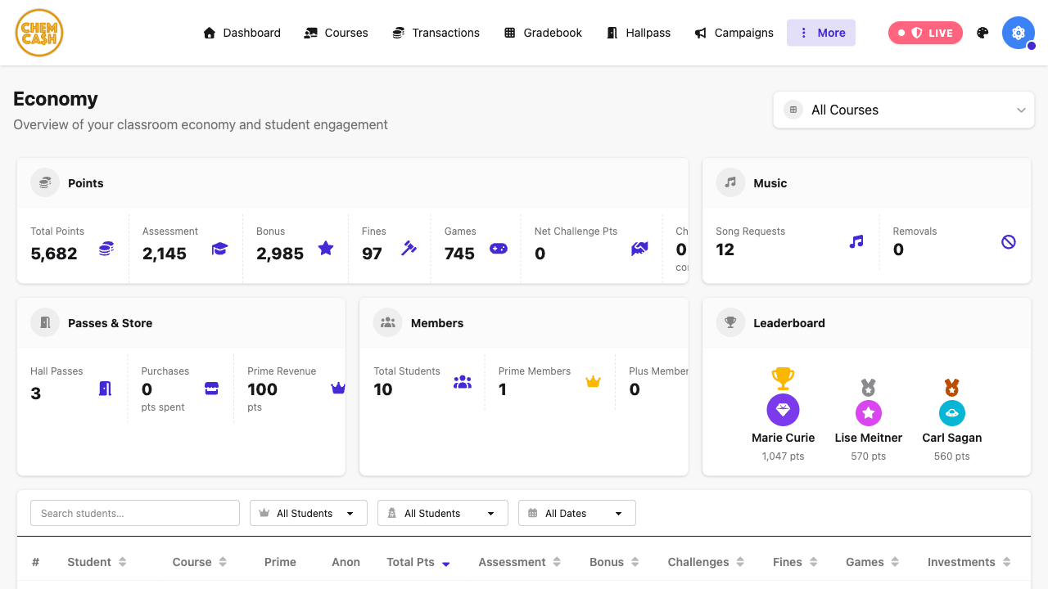Click the Song Requests music note icon

(x=856, y=241)
